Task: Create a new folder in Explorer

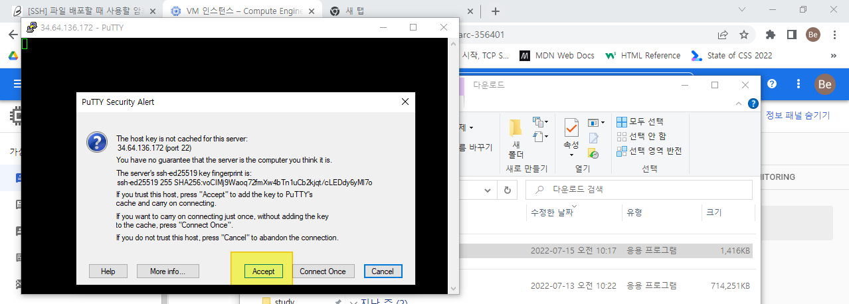Action: pyautogui.click(x=516, y=137)
